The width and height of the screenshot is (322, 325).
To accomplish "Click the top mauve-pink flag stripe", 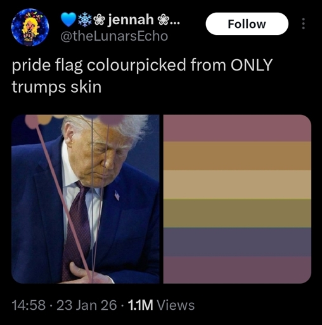I will pyautogui.click(x=237, y=128).
